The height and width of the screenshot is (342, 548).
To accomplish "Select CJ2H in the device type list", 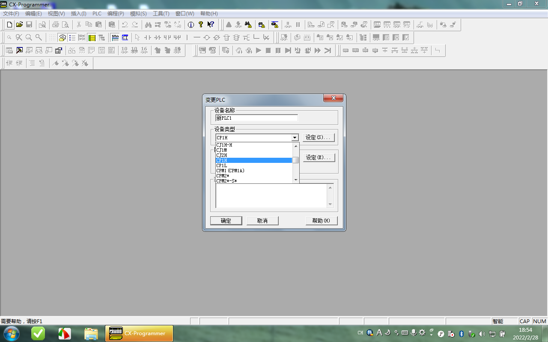I will pyautogui.click(x=222, y=155).
